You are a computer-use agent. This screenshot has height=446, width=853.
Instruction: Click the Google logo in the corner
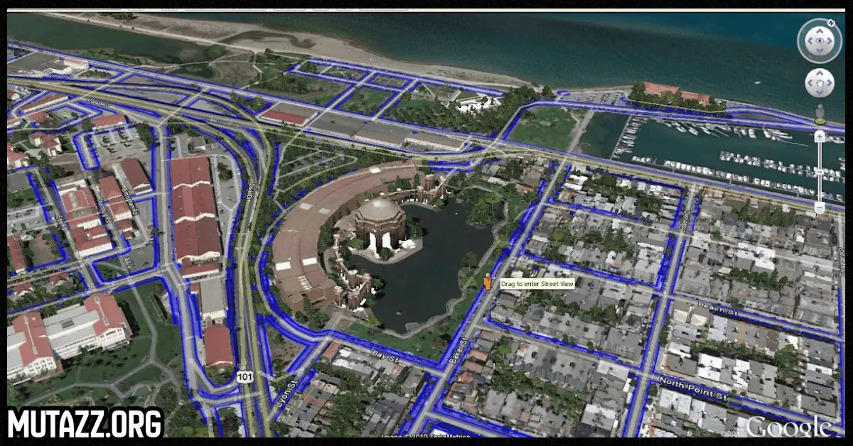click(788, 427)
